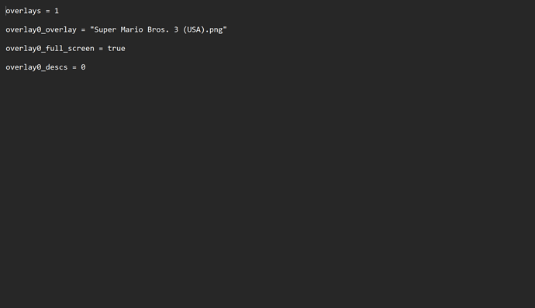Click the equals sign before true
This screenshot has height=308, width=535.
[x=101, y=49]
